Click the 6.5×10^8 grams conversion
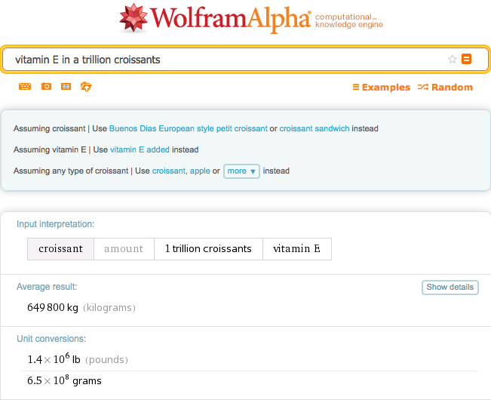 pyautogui.click(x=64, y=380)
